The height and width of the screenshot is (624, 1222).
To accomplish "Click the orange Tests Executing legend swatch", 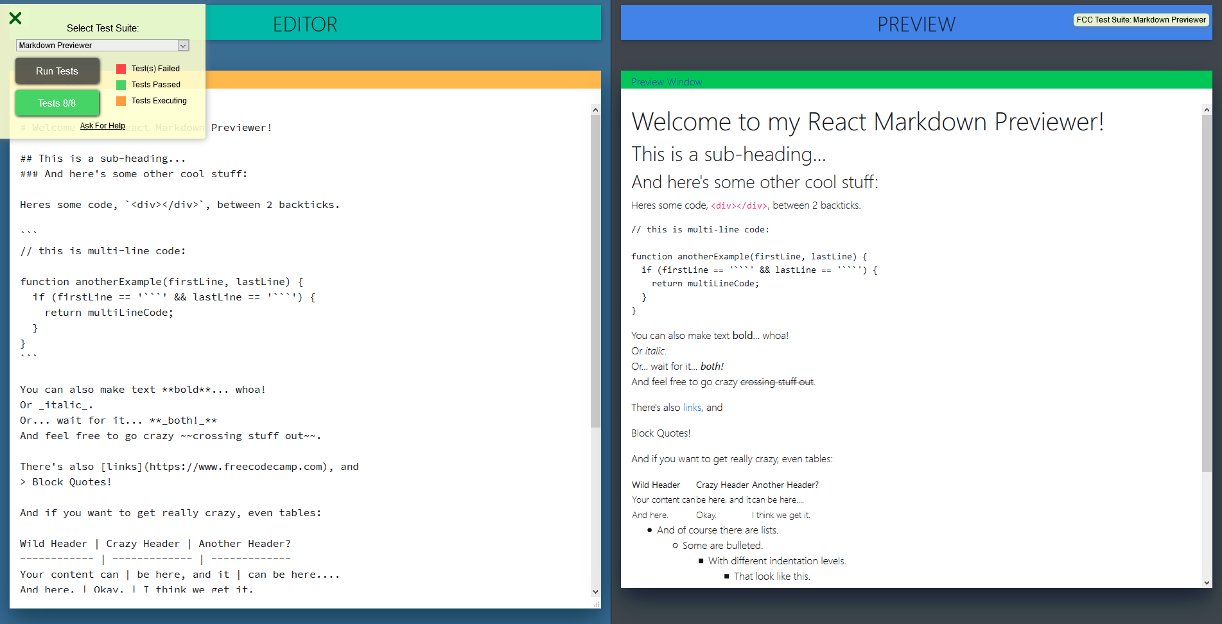I will point(121,101).
